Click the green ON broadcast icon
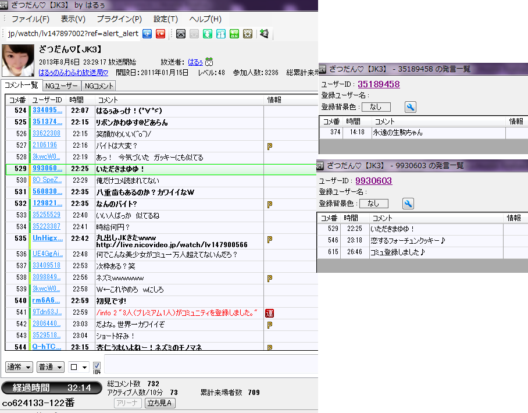This screenshot has width=528, height=413. pos(234,34)
